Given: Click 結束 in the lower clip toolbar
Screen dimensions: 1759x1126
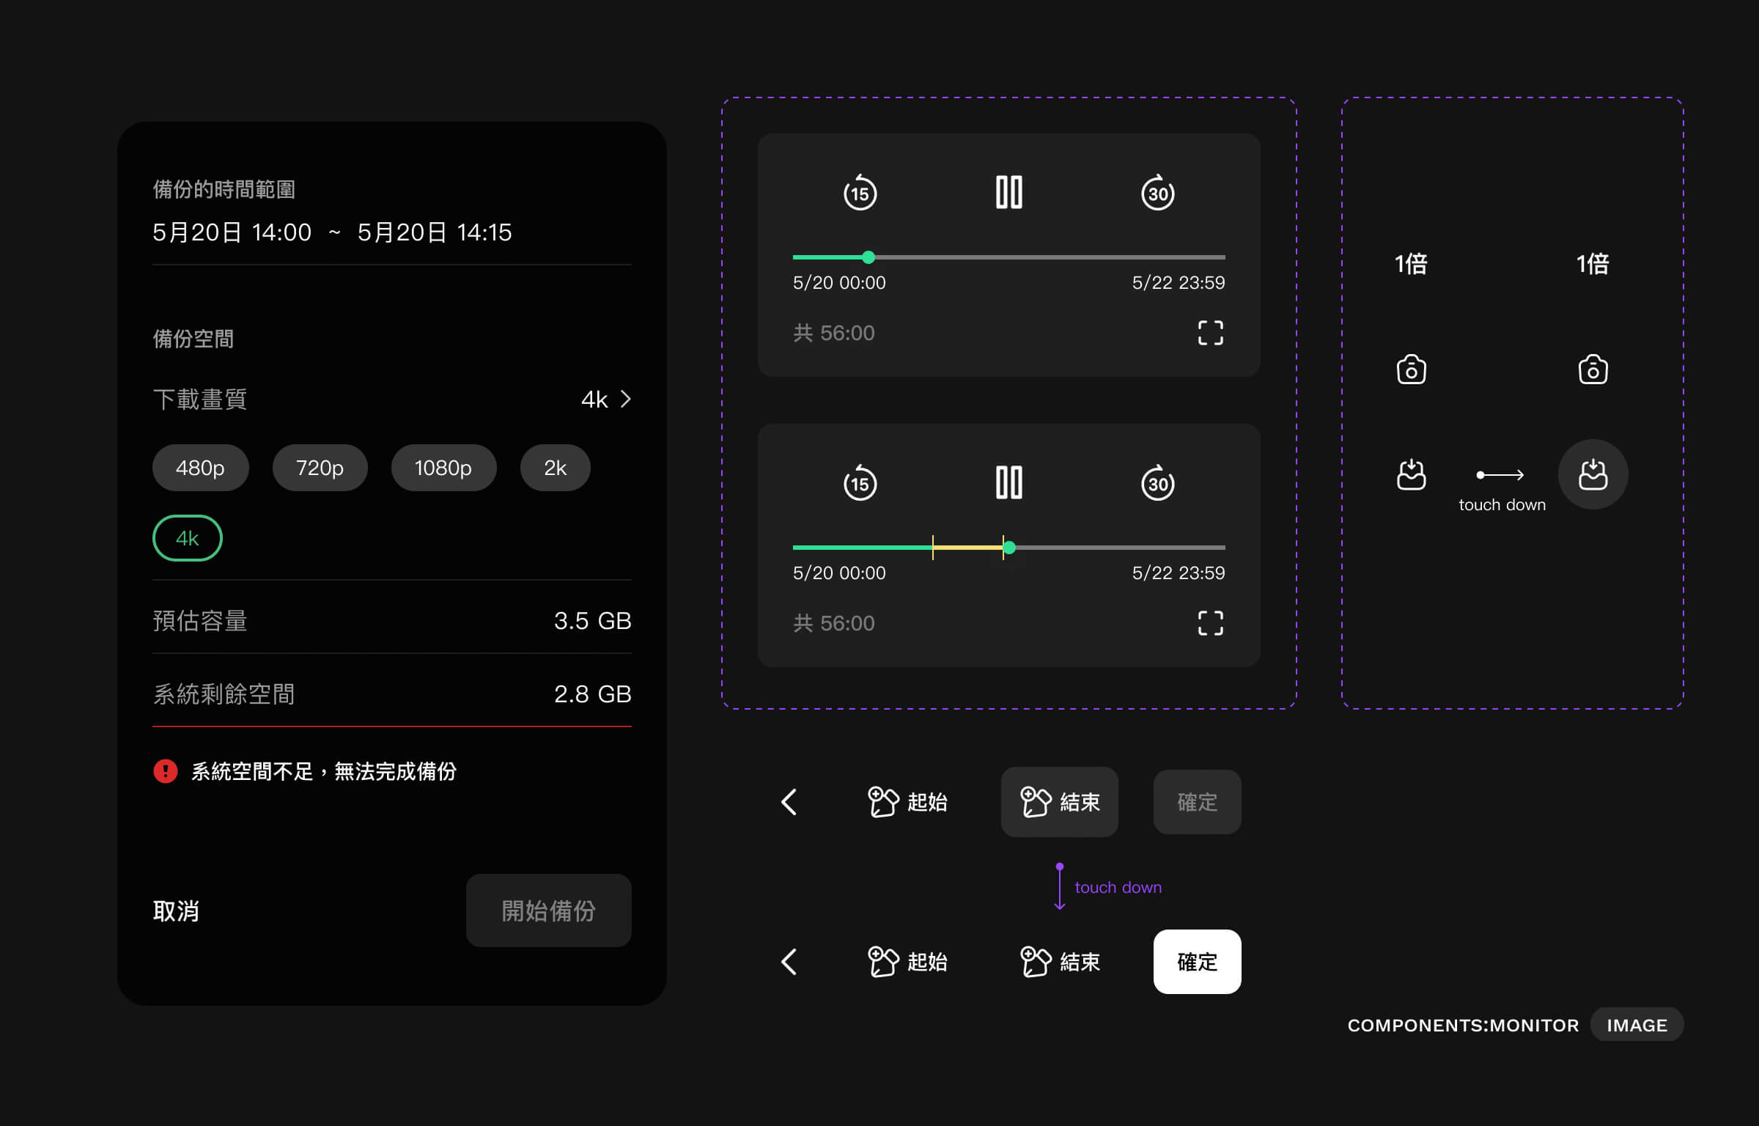Looking at the screenshot, I should pos(1060,962).
